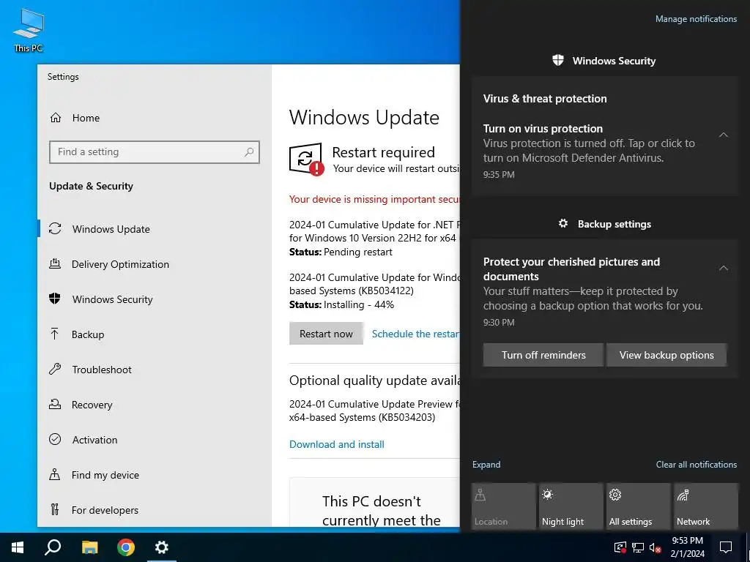Click Expand for quick actions
The image size is (750, 562).
[486, 464]
